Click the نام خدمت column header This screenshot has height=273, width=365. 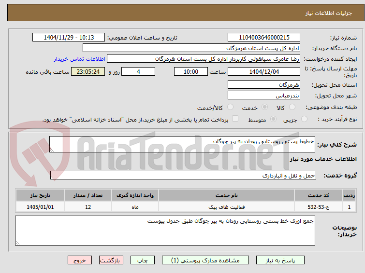click(x=226, y=195)
